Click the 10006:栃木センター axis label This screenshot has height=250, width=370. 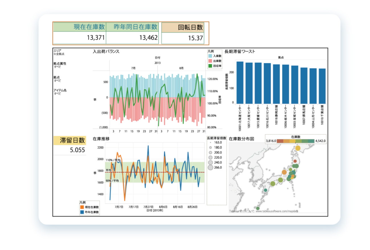point(286,116)
